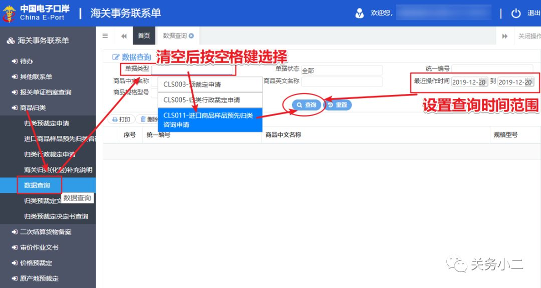541x288 pixels.
Task: Click the 重置 reset button
Action: [338, 104]
